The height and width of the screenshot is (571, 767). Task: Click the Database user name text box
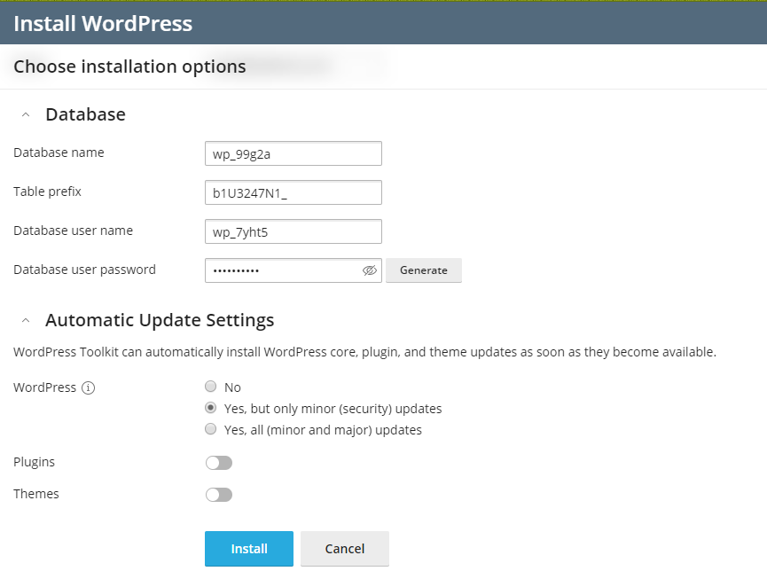293,231
